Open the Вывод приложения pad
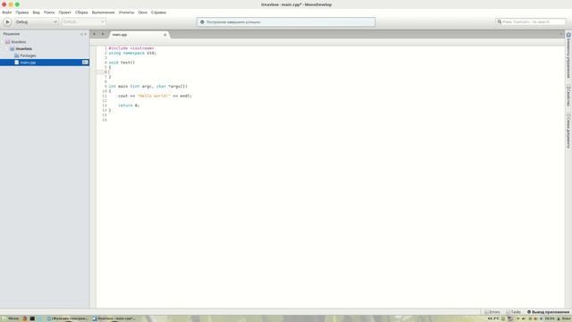This screenshot has width=572, height=322. pyautogui.click(x=548, y=312)
